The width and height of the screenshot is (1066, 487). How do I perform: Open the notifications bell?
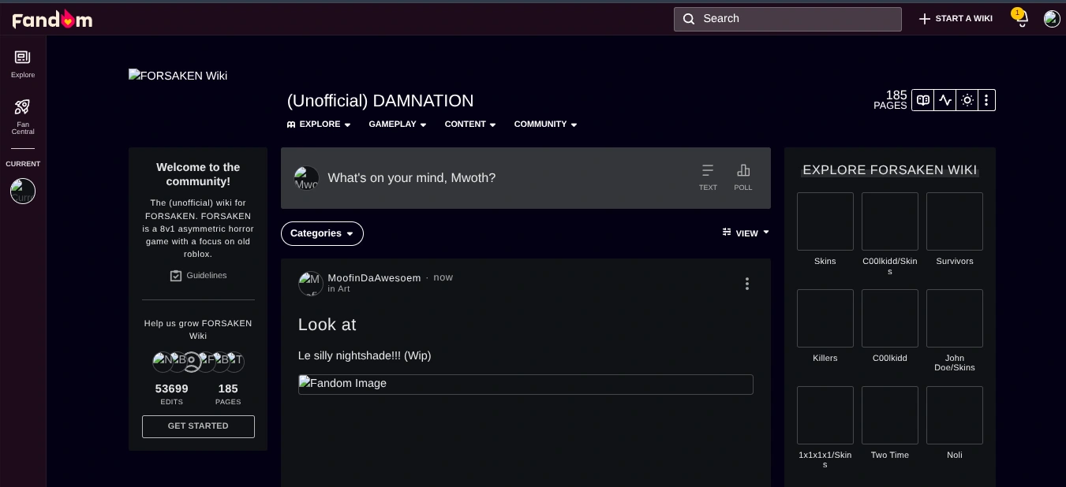click(x=1019, y=19)
